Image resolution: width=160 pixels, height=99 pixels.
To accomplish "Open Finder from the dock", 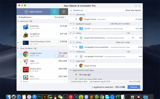I will tap(8, 97).
